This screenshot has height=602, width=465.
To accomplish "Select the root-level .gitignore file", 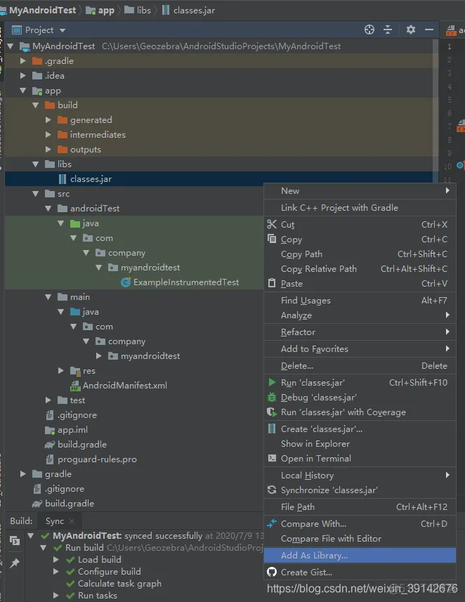I will point(65,489).
